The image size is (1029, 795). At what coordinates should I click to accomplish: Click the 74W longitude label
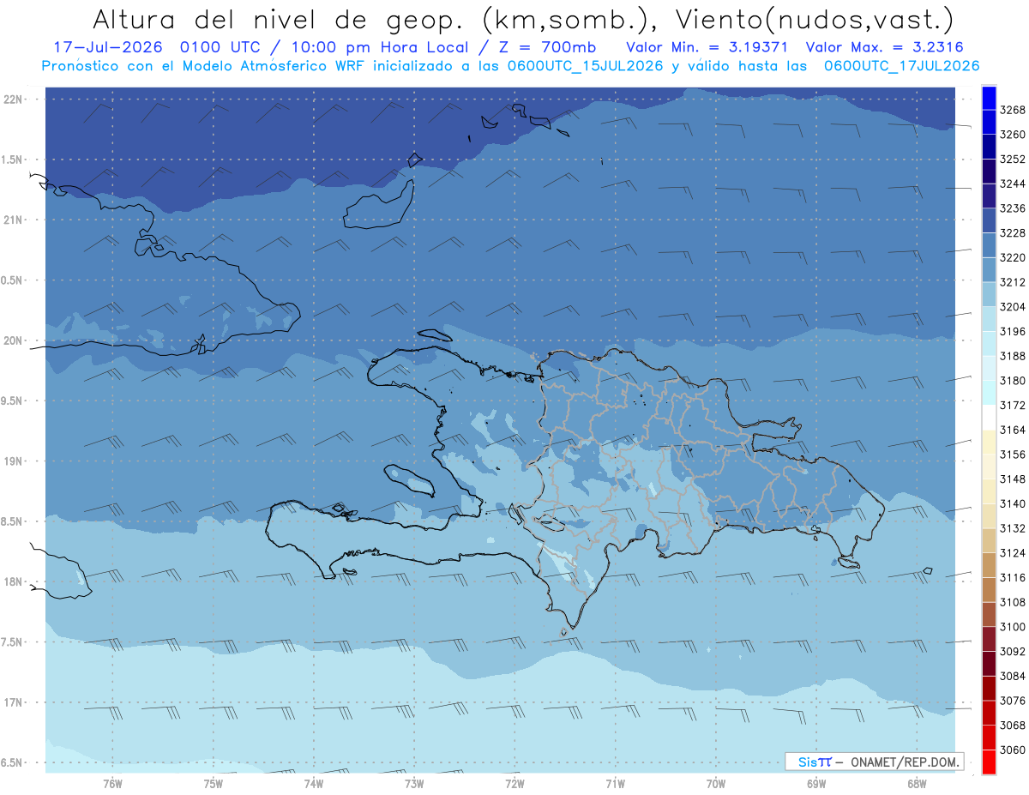pos(314,783)
